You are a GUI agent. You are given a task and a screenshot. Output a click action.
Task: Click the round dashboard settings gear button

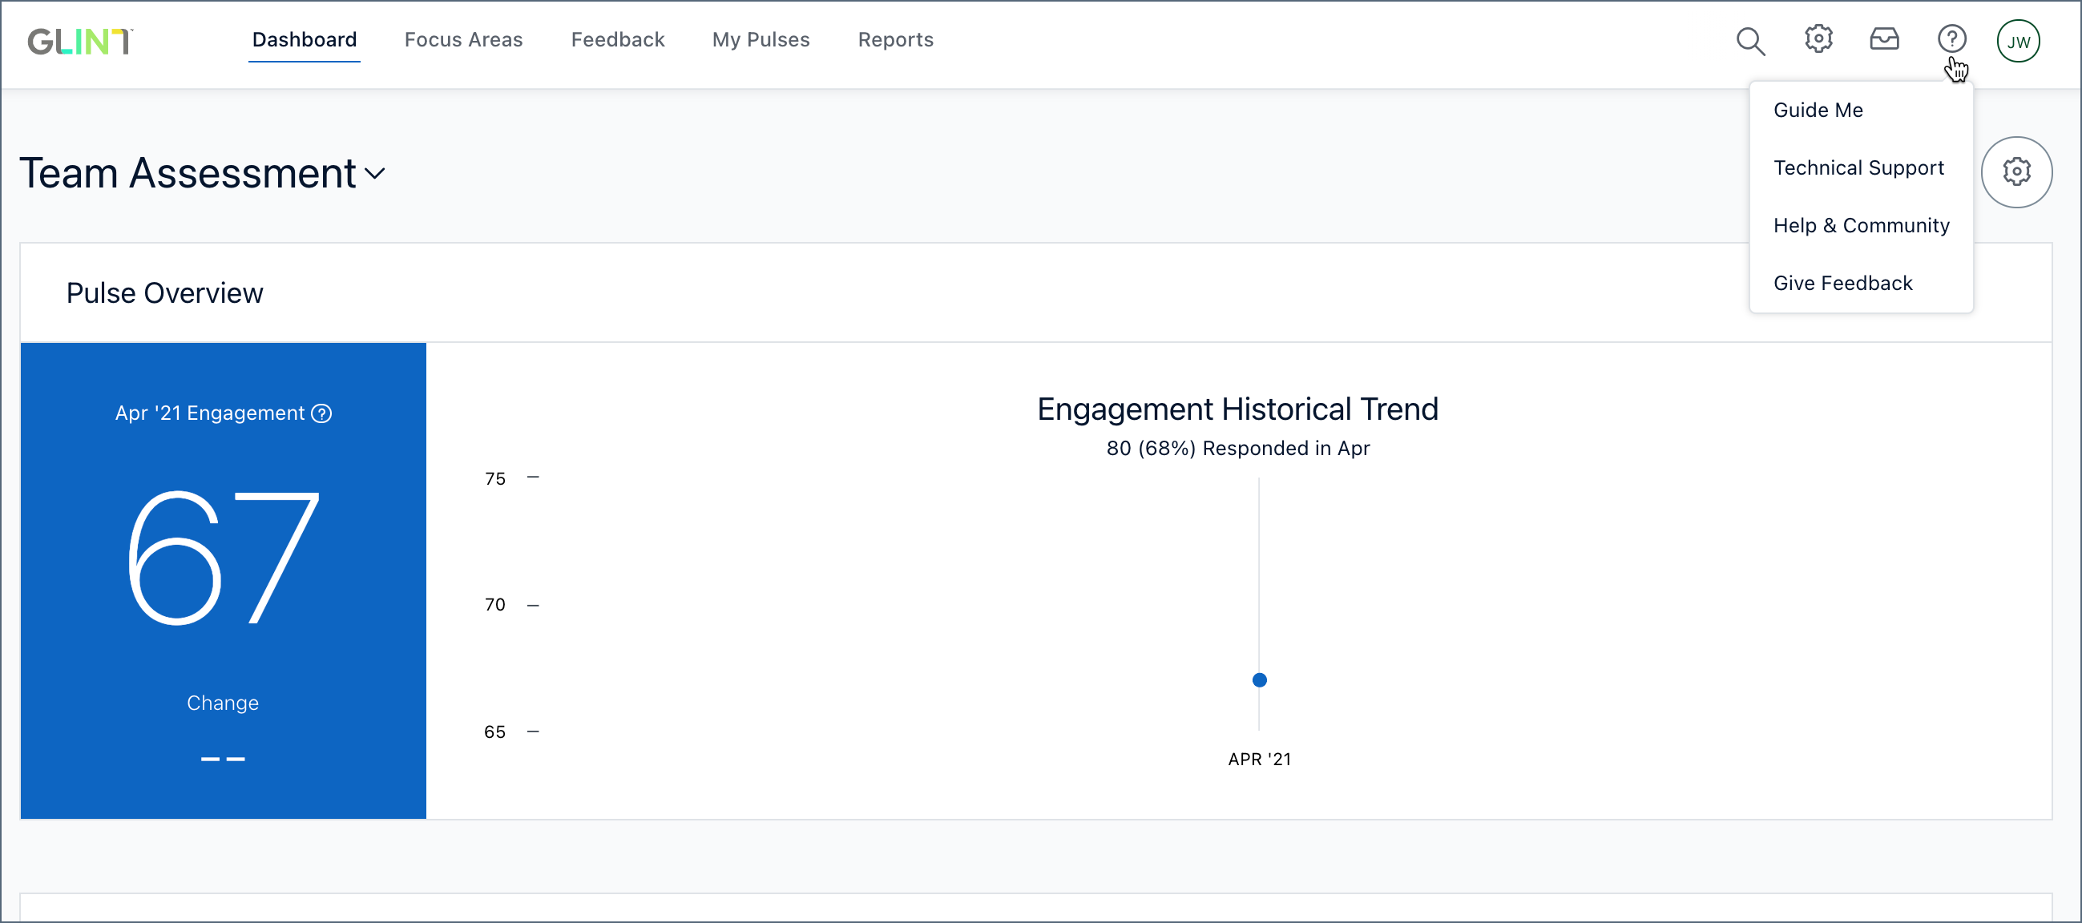pyautogui.click(x=2016, y=172)
